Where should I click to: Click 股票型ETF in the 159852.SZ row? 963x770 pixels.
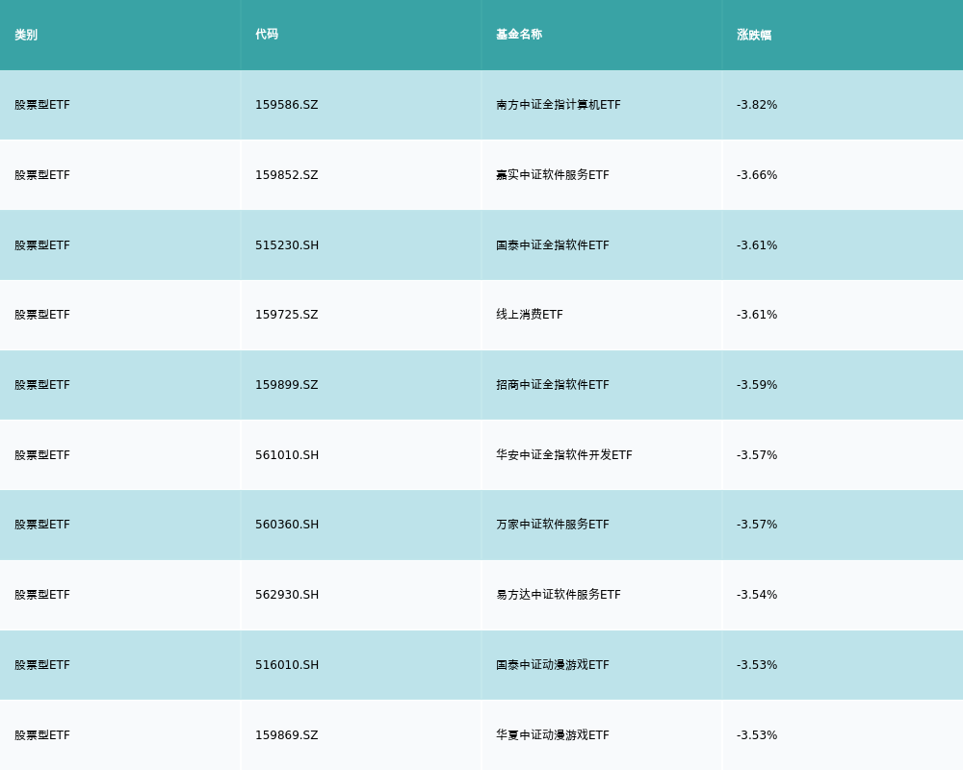click(42, 175)
